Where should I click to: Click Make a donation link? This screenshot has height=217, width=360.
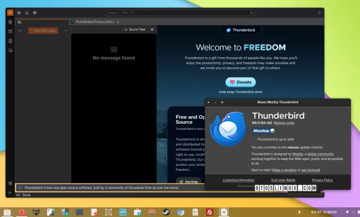[x=284, y=170]
